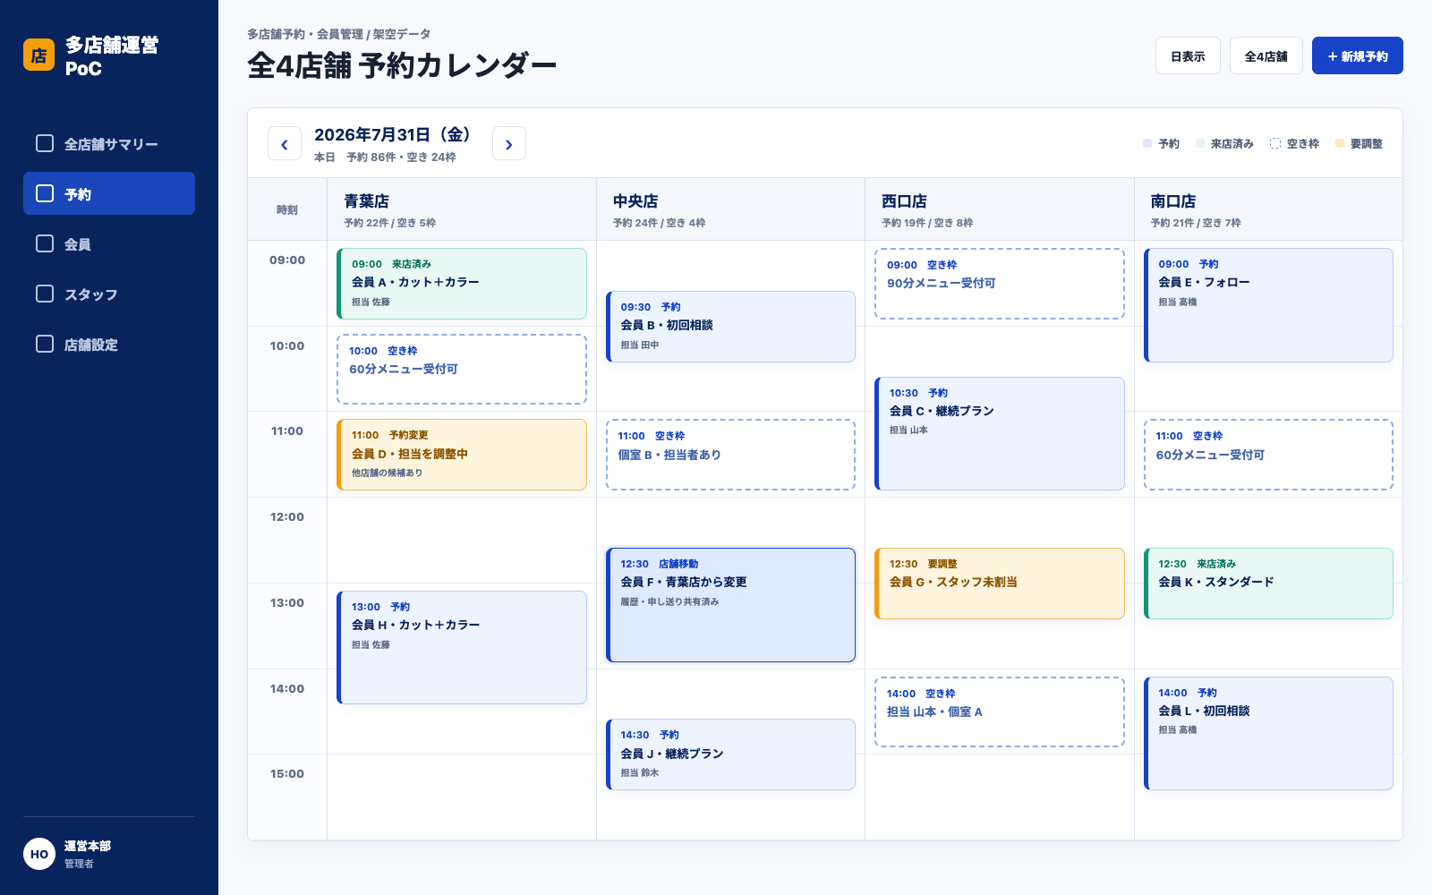Select the 担当 山本・個室 A open slot
The height and width of the screenshot is (895, 1432).
[1000, 712]
